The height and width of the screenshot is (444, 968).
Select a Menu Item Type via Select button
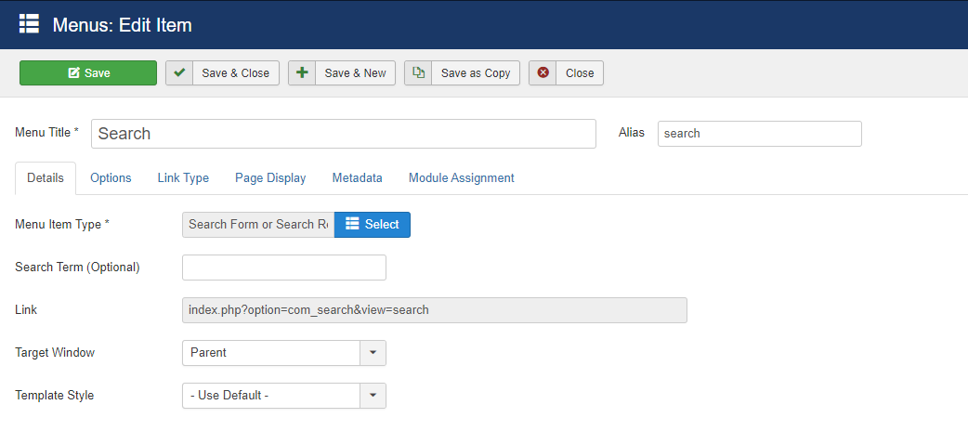pos(372,224)
